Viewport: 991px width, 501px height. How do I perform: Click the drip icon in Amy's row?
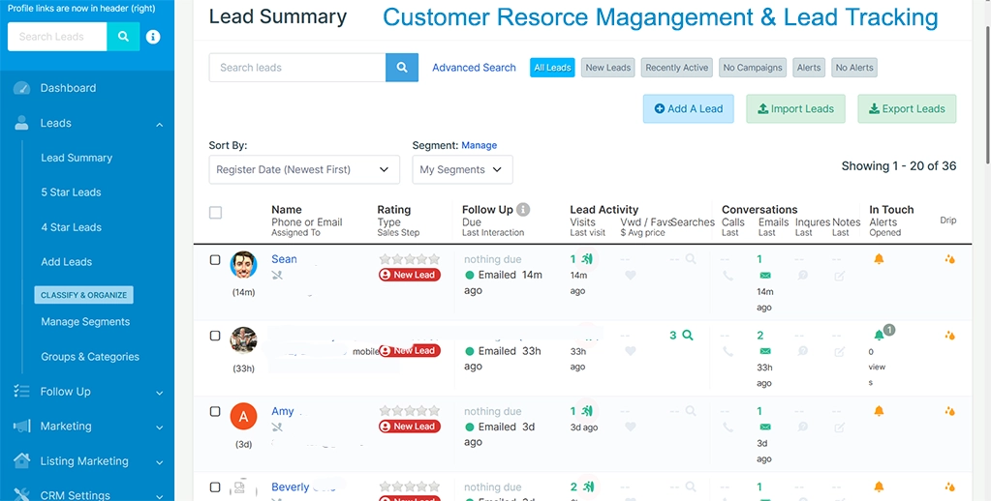pos(949,411)
